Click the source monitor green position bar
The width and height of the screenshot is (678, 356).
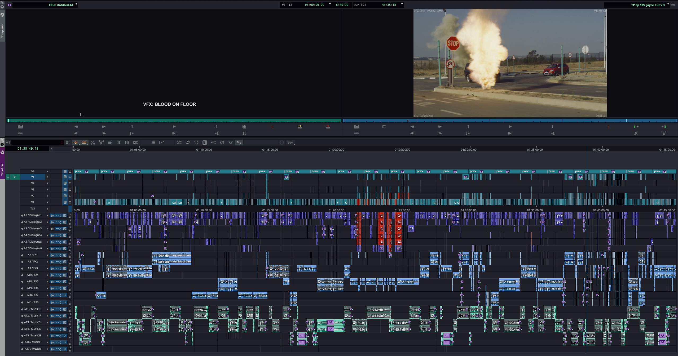174,121
